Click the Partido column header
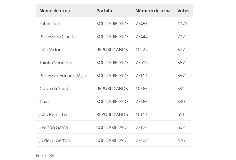 104,11
